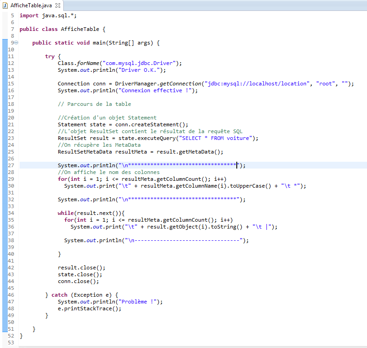Select the AfficheTable.java tab title

pos(31,5)
